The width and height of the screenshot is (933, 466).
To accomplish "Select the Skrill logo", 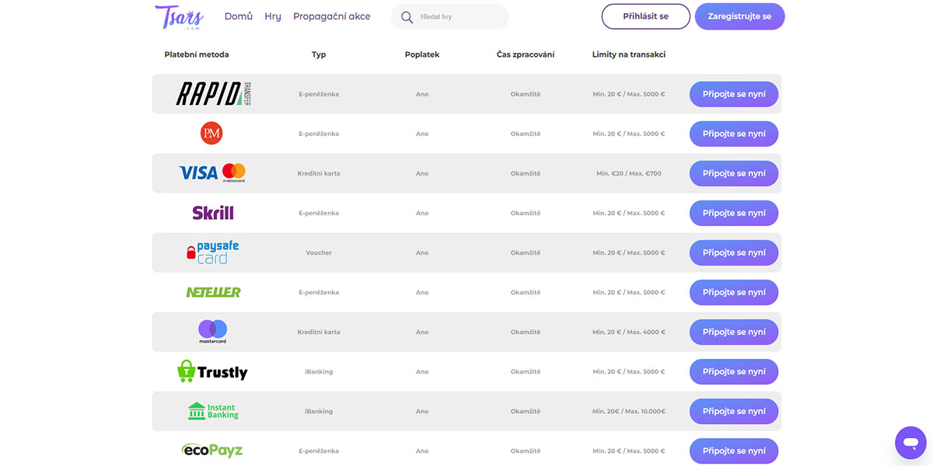I will 212,213.
